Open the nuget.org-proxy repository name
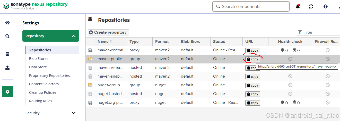The width and height of the screenshot is (340, 121). 110,103
